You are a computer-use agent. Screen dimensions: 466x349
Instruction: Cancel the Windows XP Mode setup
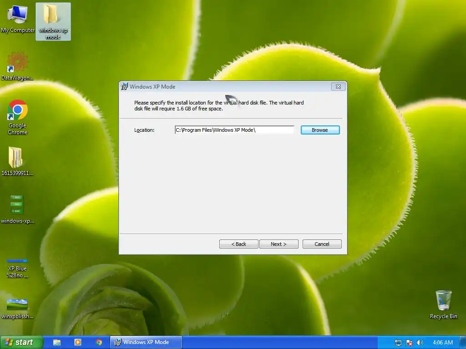pyautogui.click(x=322, y=244)
